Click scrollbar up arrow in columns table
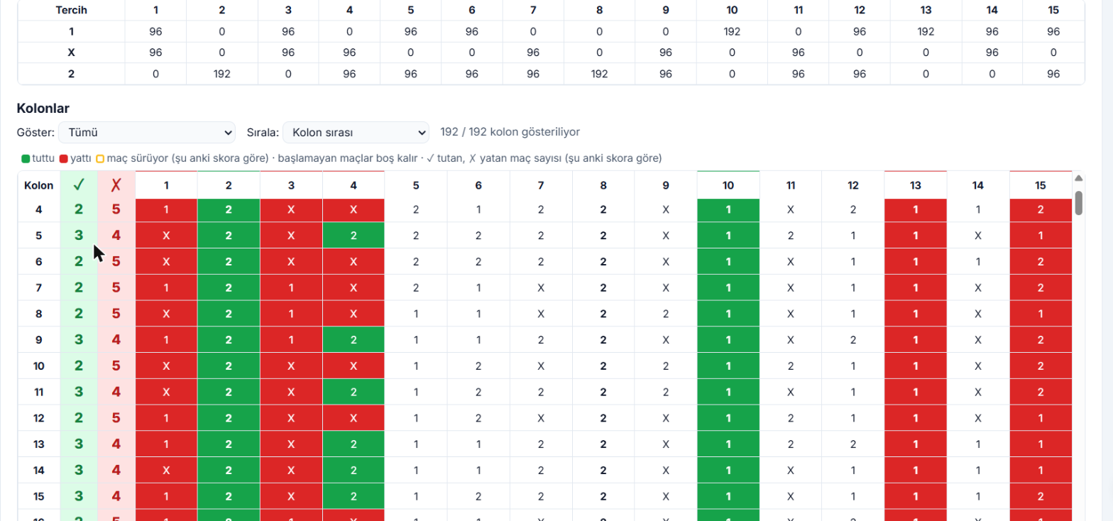The width and height of the screenshot is (1113, 521). [x=1079, y=178]
